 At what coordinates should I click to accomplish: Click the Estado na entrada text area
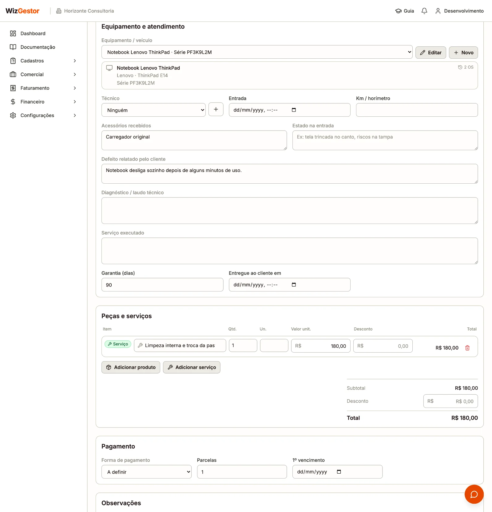click(x=385, y=140)
